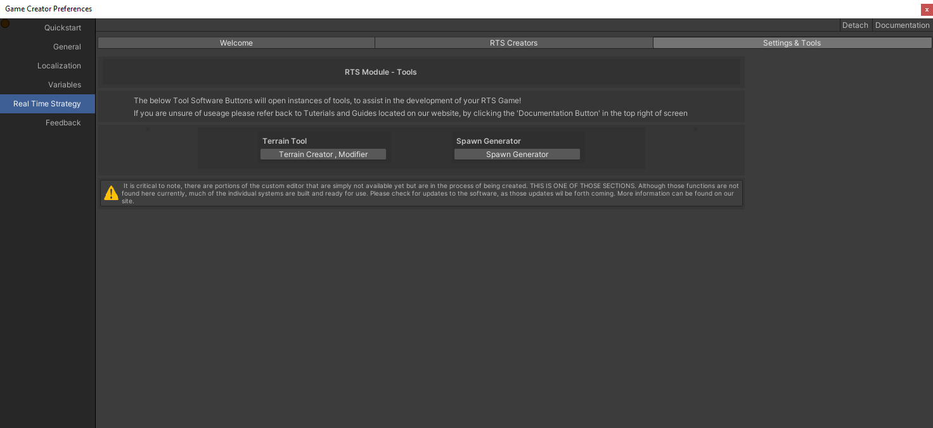Open the Localization preferences section
The image size is (933, 428).
(x=59, y=65)
